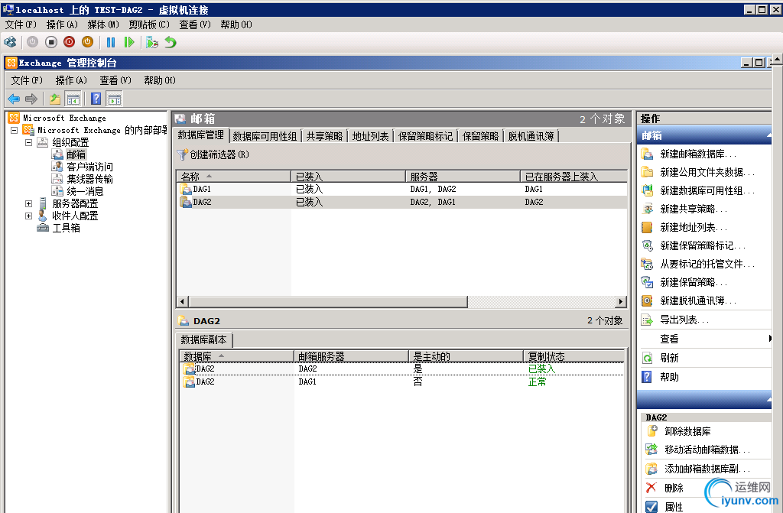Click the green Revert arrow in the VM toolbar
Image resolution: width=783 pixels, height=513 pixels.
(171, 43)
